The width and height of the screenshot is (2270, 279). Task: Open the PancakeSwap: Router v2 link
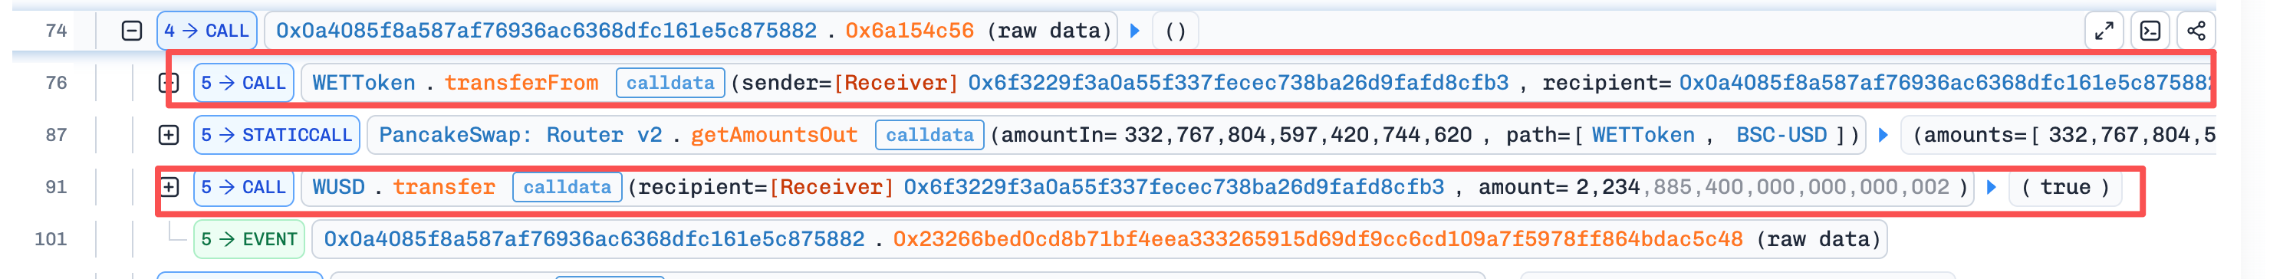520,135
